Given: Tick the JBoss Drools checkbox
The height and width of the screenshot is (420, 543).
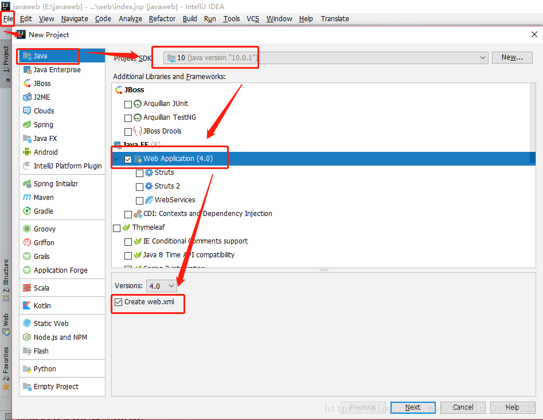Looking at the screenshot, I should (x=128, y=132).
